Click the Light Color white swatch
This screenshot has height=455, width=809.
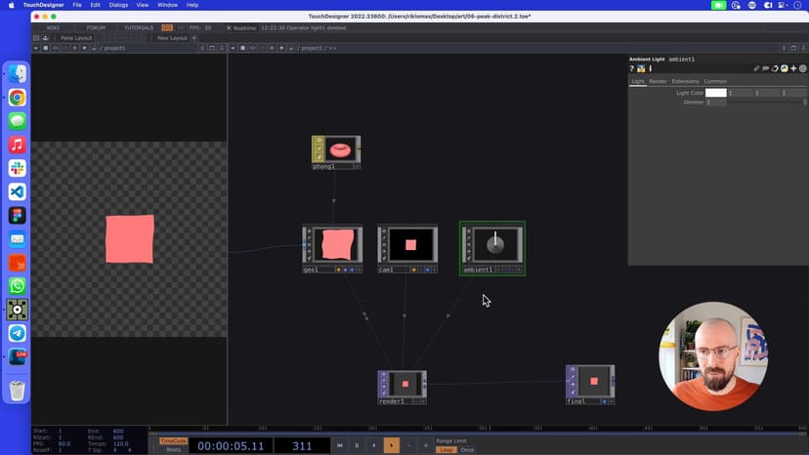716,93
